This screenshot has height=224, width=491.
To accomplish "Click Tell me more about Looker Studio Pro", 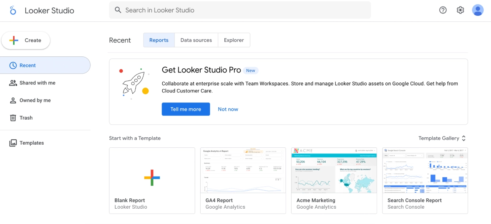I will point(186,109).
